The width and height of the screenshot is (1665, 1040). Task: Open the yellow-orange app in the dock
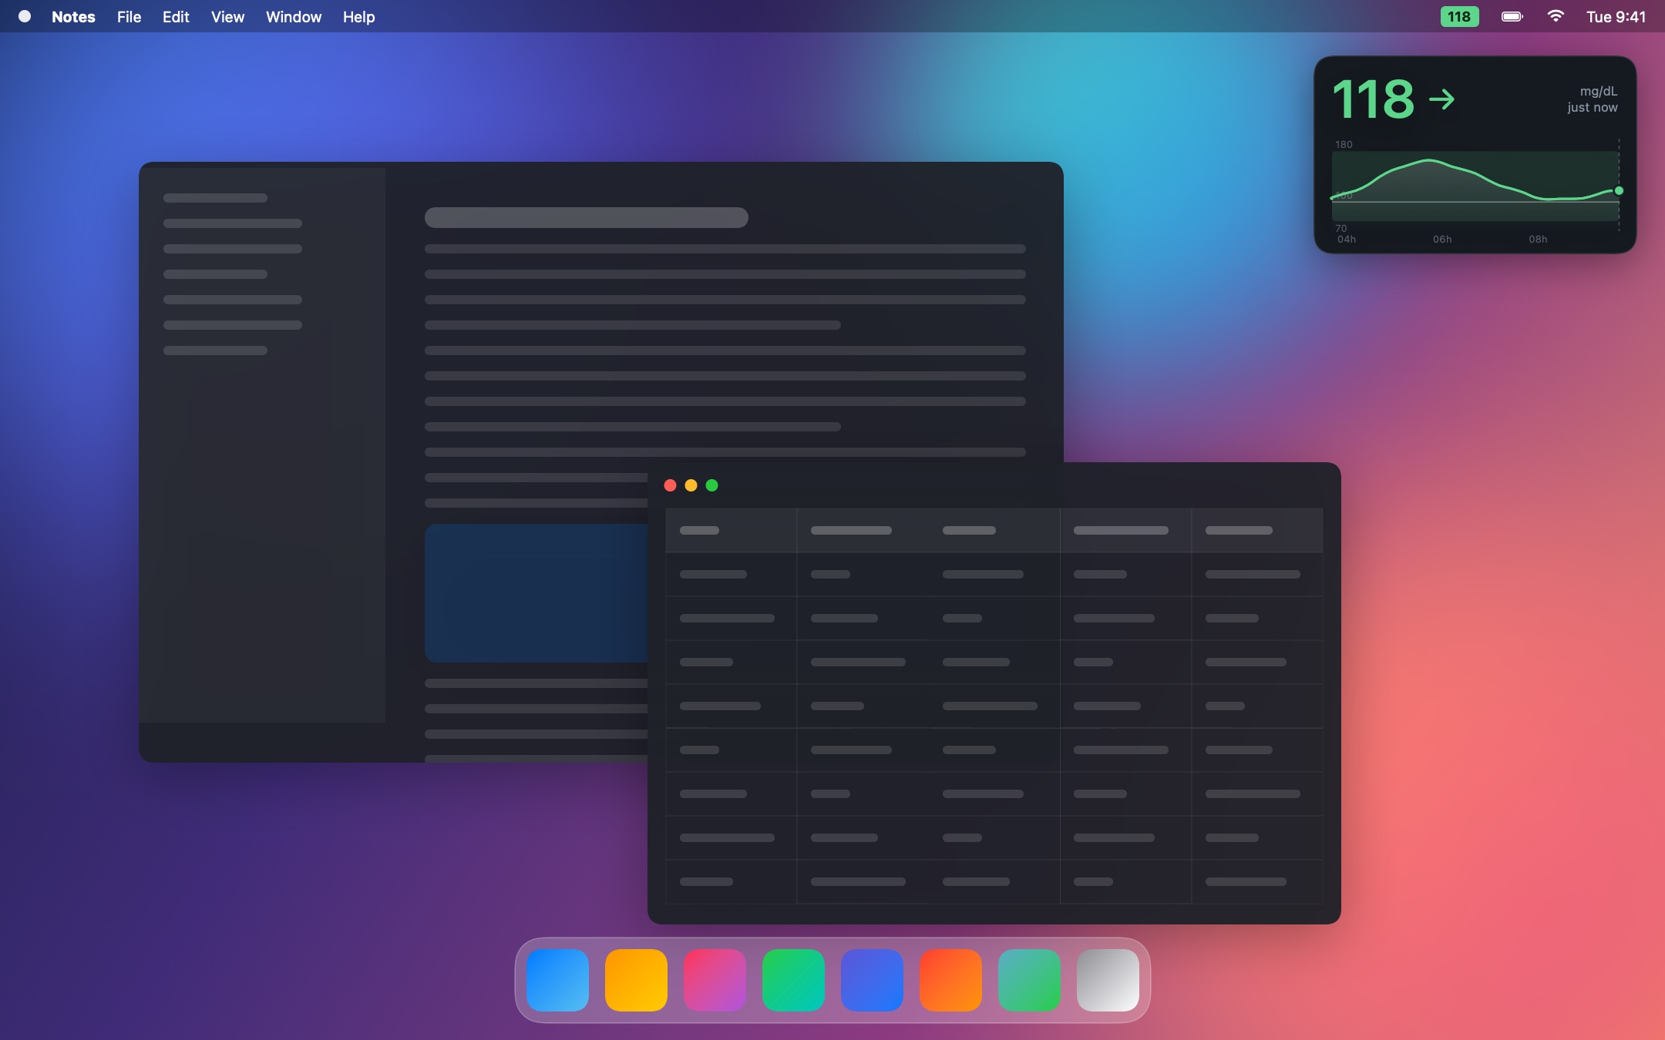636,980
